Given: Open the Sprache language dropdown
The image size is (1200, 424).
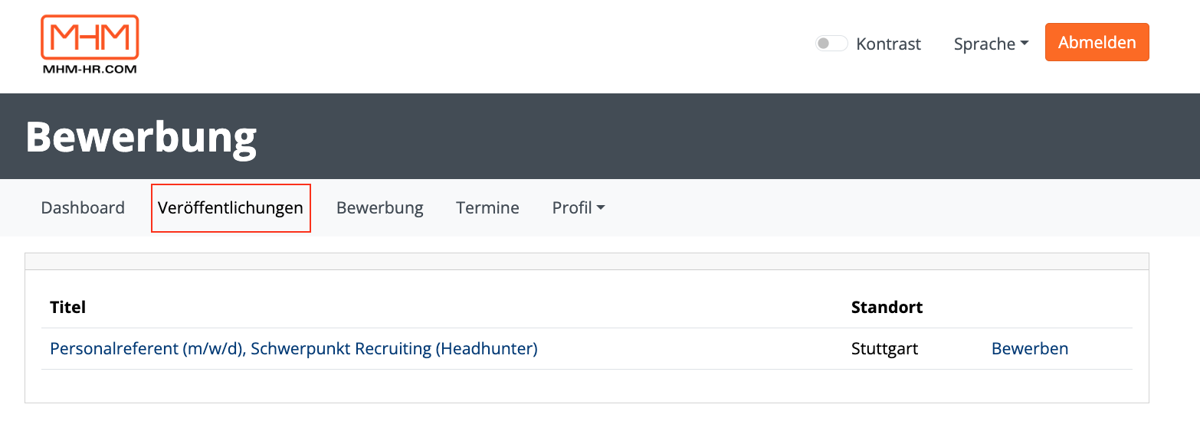Looking at the screenshot, I should pos(991,44).
